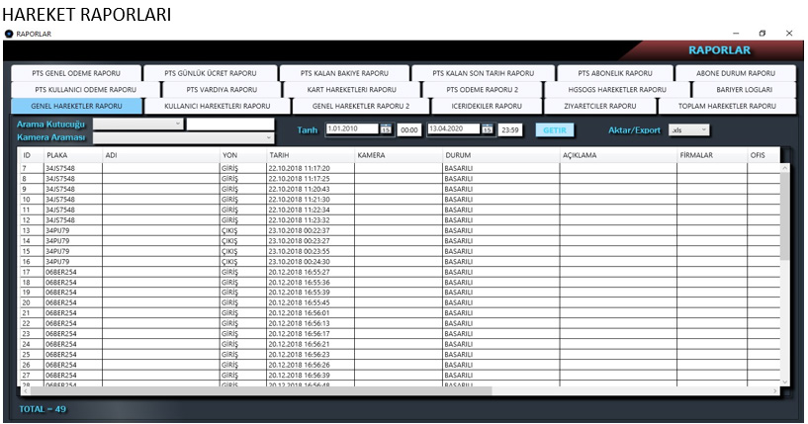Sort table by TARIH column header
Image resolution: width=808 pixels, height=424 pixels.
[309, 156]
